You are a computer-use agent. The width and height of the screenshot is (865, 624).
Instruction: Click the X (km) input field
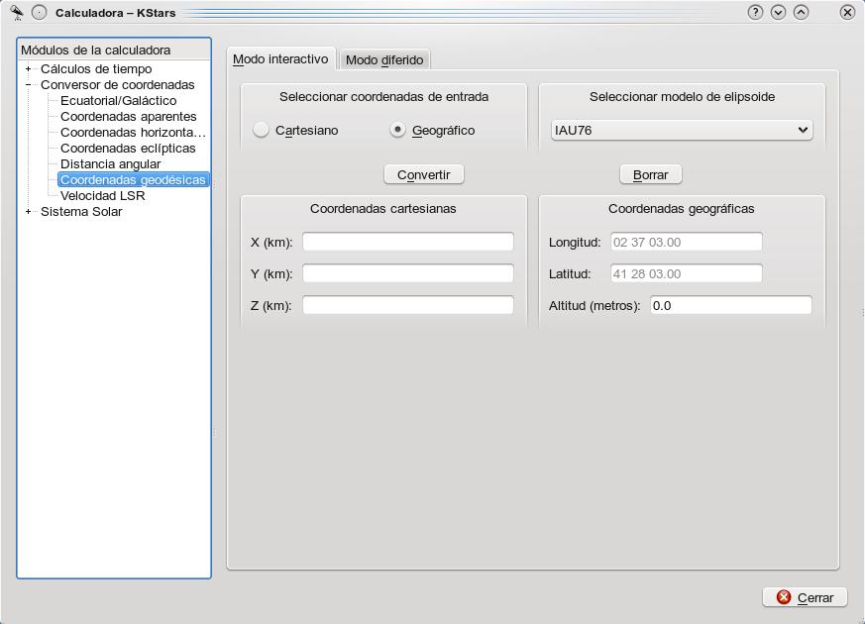tap(407, 243)
